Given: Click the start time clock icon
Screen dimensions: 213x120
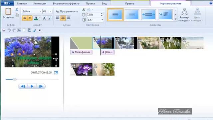Looking at the screenshot, I should [x=84, y=15].
